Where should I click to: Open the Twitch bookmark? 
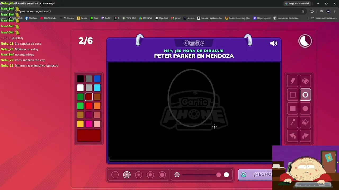coord(106,18)
